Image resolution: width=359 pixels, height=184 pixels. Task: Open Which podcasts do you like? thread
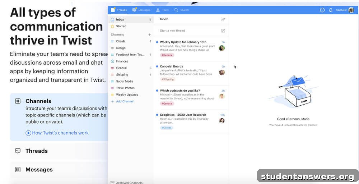click(x=191, y=97)
